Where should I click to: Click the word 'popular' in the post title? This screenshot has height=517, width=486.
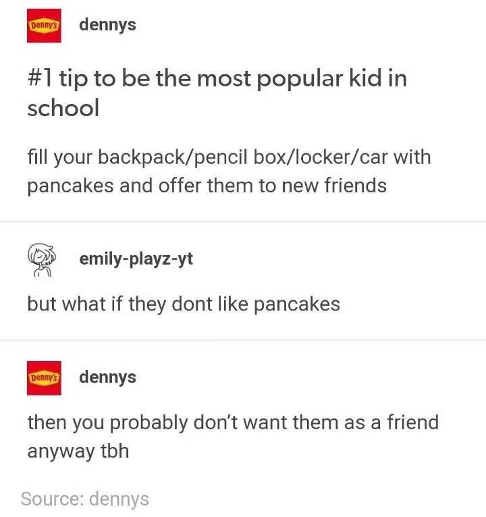(x=300, y=80)
